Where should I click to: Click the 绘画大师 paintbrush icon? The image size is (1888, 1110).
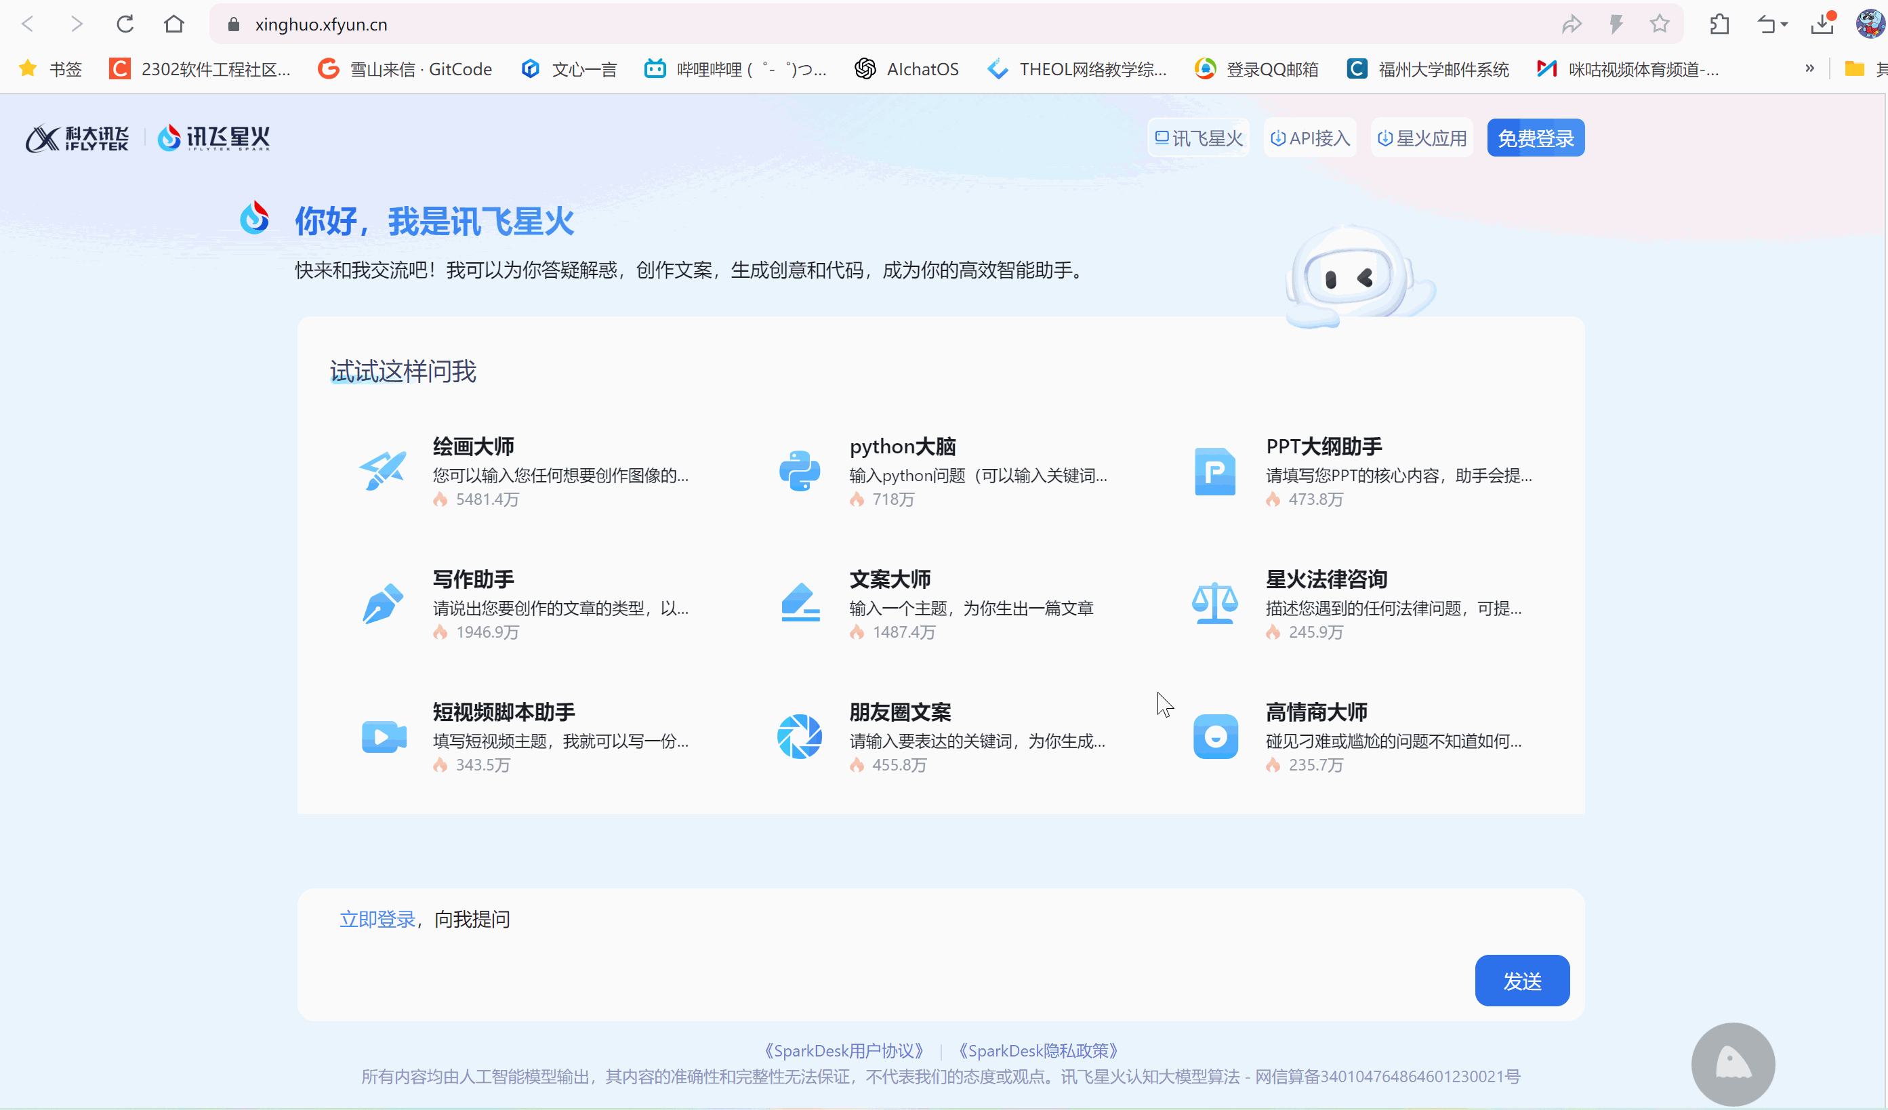point(383,471)
